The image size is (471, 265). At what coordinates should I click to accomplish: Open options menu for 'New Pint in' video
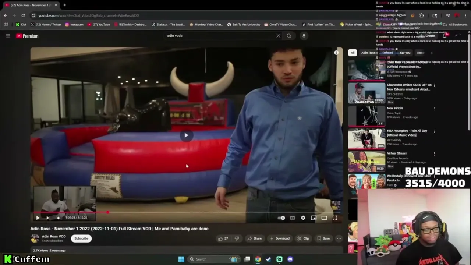(x=434, y=109)
